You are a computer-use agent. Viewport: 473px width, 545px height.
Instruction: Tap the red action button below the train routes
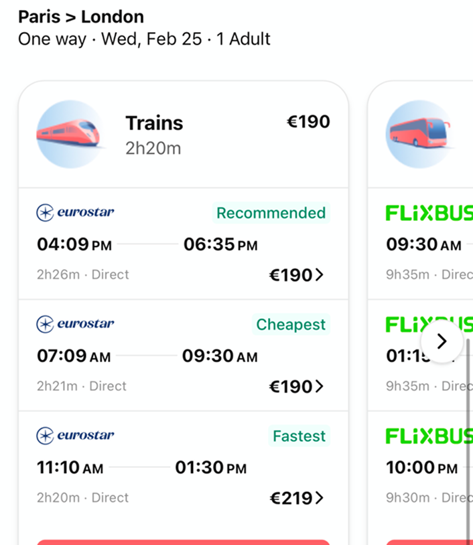(184, 541)
